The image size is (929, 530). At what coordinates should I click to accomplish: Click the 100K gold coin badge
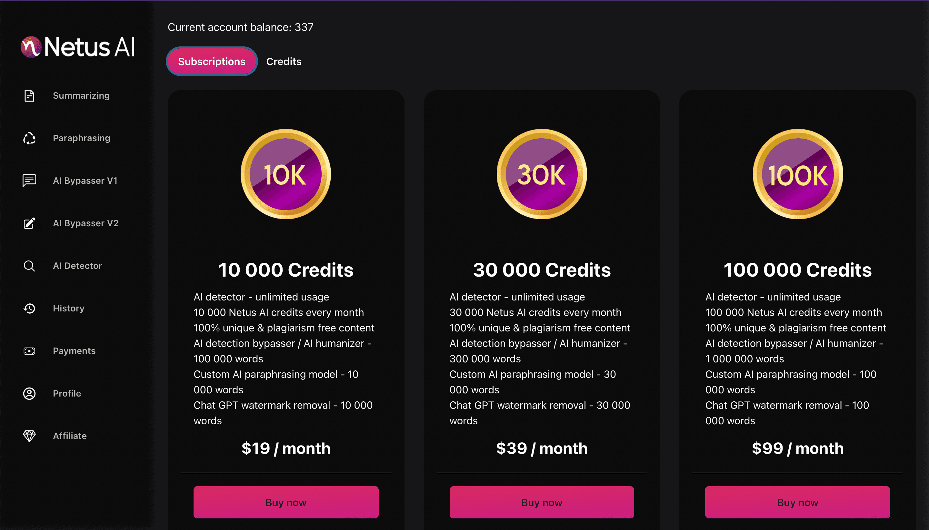(797, 174)
